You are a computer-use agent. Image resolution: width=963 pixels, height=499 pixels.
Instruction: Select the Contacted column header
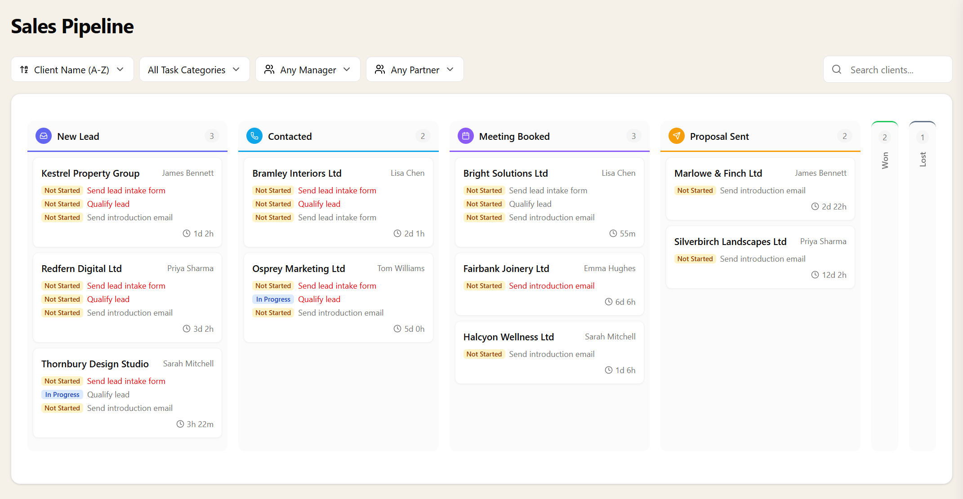click(339, 136)
